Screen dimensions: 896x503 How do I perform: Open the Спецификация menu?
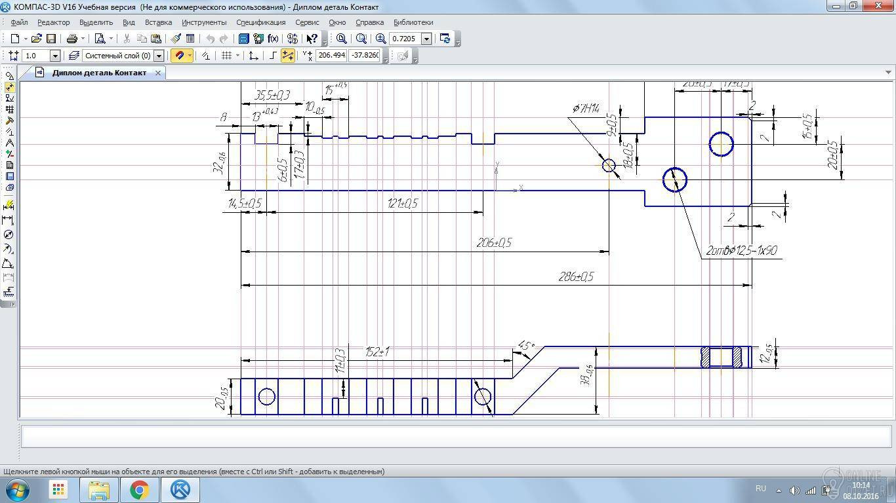(260, 22)
